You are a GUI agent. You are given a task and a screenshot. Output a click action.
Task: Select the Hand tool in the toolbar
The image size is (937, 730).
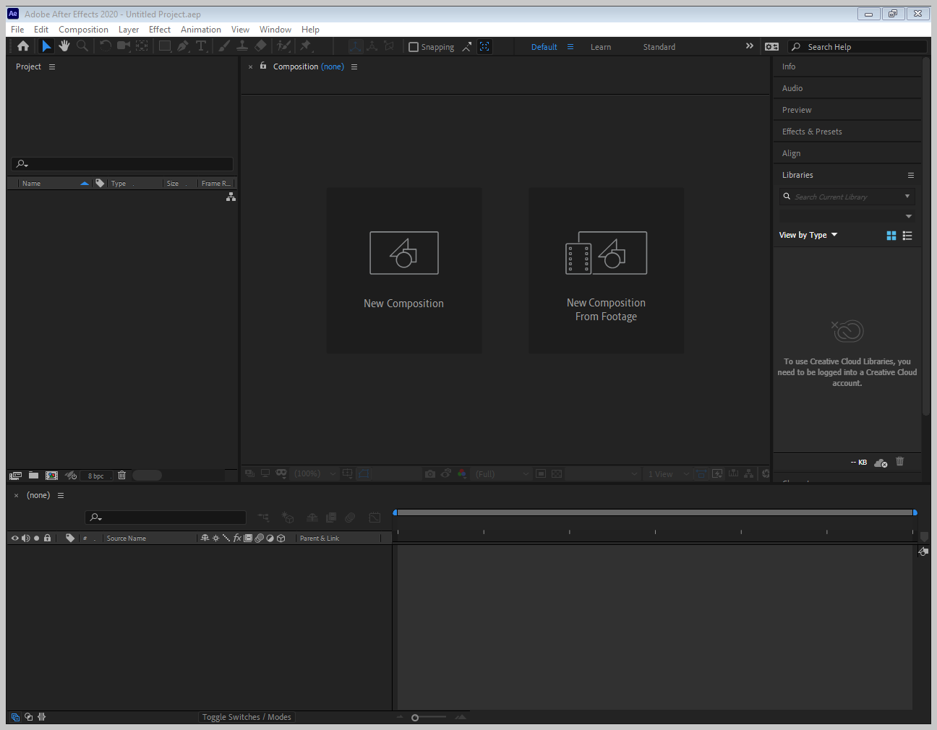pos(64,46)
